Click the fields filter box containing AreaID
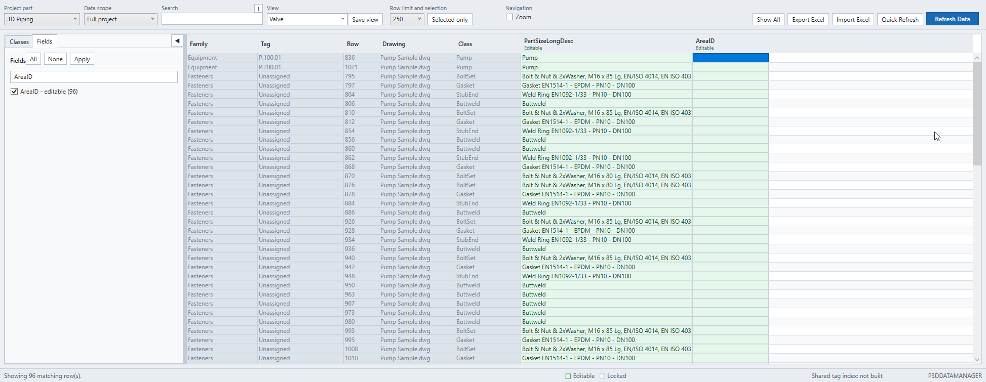The height and width of the screenshot is (382, 986). (94, 77)
